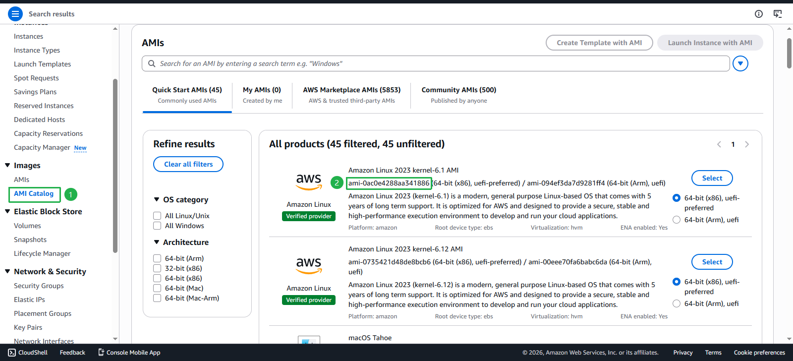Click the aws logo of kernel-6.12 AMI

click(309, 265)
